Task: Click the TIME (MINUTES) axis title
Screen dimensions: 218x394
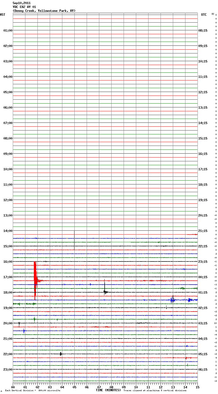Action: pyautogui.click(x=108, y=390)
